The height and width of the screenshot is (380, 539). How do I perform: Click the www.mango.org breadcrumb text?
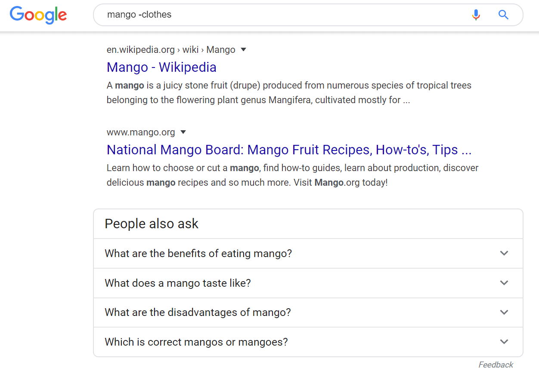click(141, 132)
